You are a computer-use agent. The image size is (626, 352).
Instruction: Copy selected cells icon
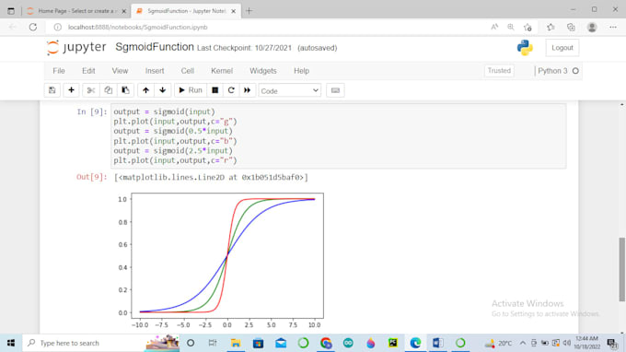pos(109,90)
